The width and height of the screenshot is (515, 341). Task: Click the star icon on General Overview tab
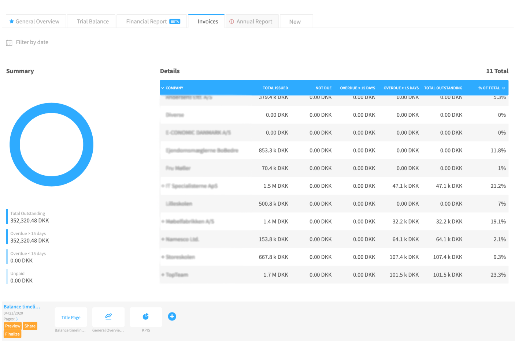click(x=12, y=22)
